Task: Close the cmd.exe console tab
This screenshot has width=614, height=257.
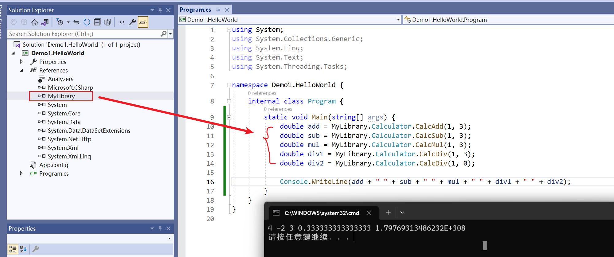Action: click(x=369, y=212)
